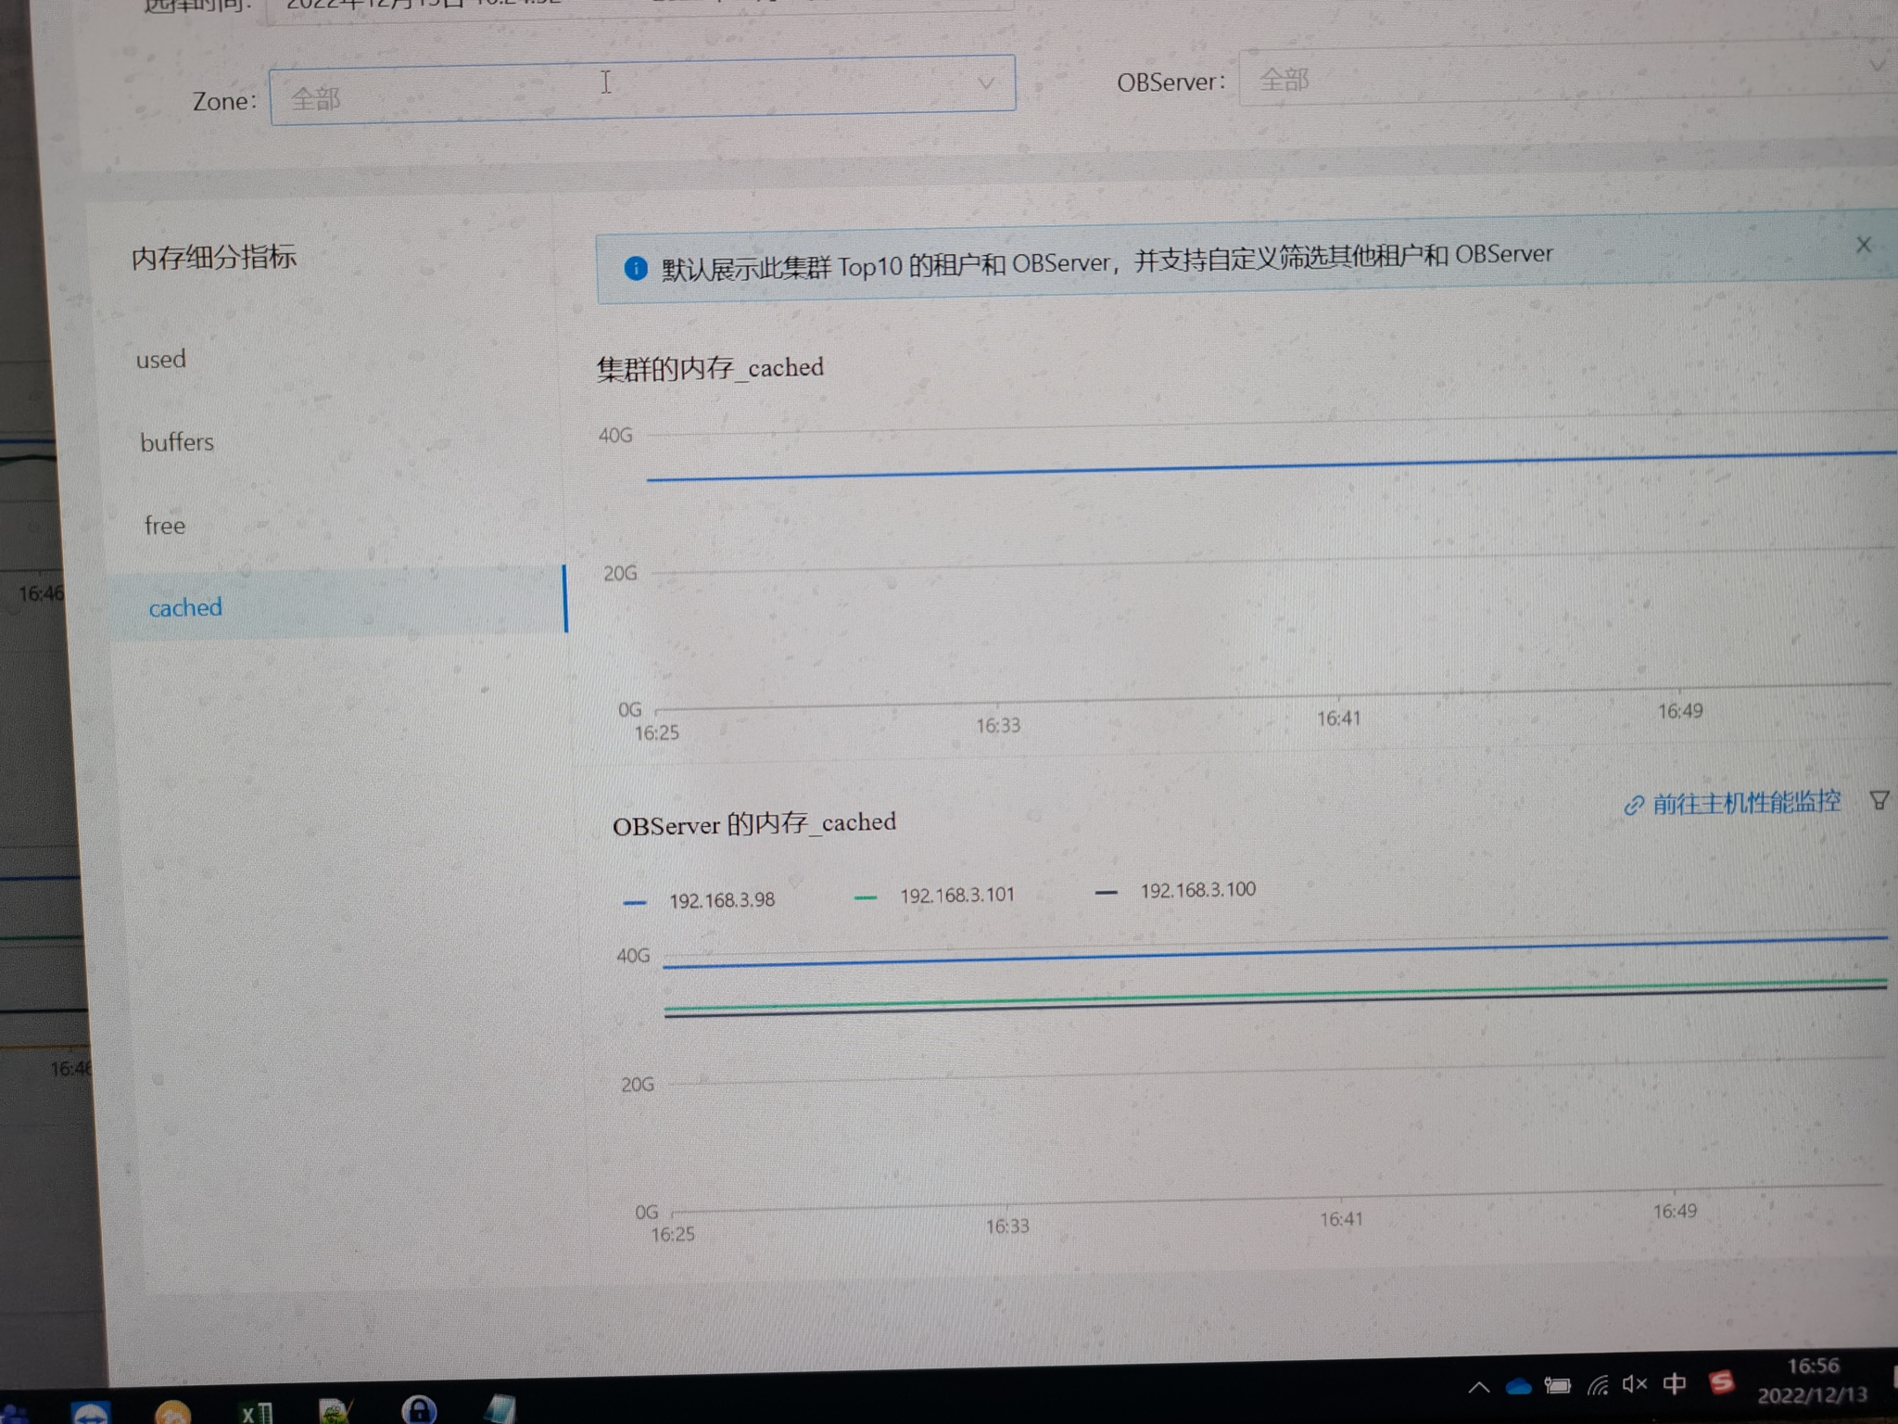The width and height of the screenshot is (1898, 1424).
Task: Click the green line in the OBServer cached chart
Action: coord(1275,994)
